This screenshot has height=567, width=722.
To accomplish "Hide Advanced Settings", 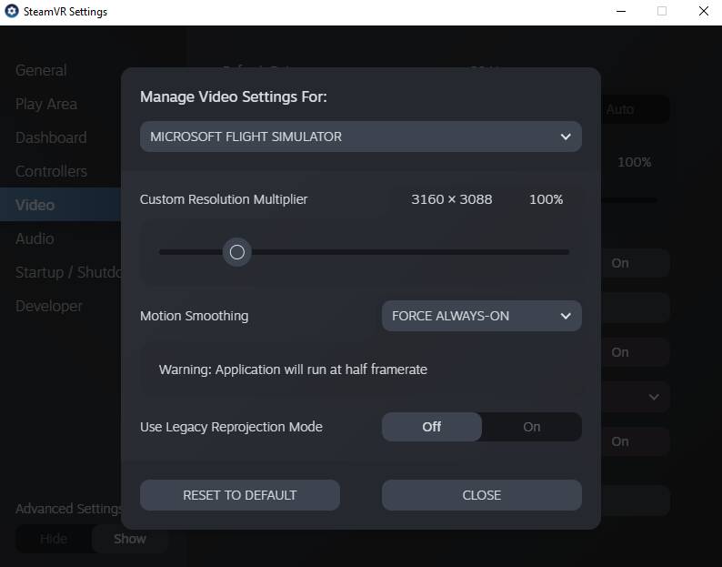I will click(x=54, y=539).
